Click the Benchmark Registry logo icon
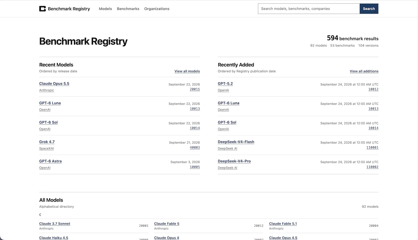This screenshot has width=418, height=240. click(x=42, y=9)
